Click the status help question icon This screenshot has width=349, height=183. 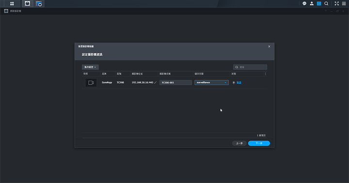pyautogui.click(x=234, y=82)
